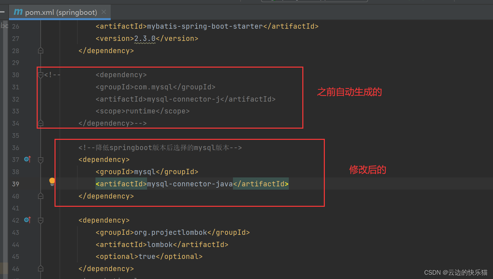Click mysql-connector-j artifactId on line 32
The height and width of the screenshot is (279, 493).
[183, 99]
